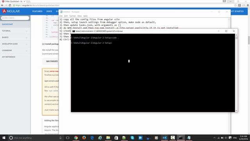Launch Firefox from the taskbar
250x141 pixels.
(x=84, y=137)
